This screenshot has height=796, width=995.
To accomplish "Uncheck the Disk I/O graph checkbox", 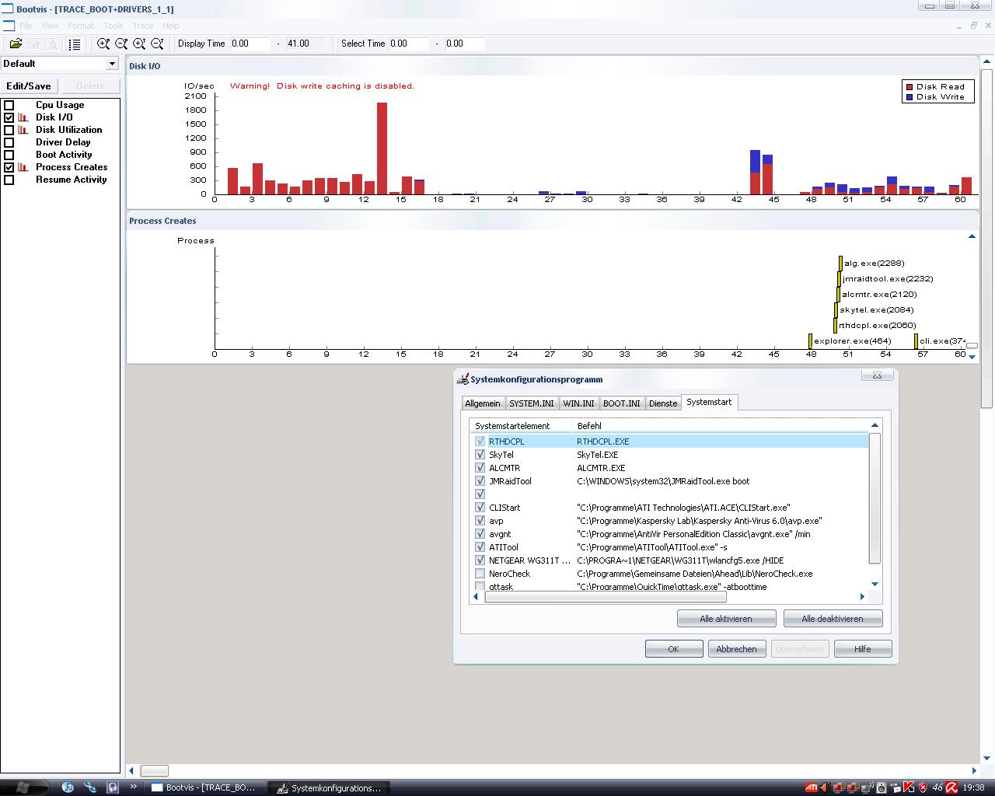I will coord(9,117).
